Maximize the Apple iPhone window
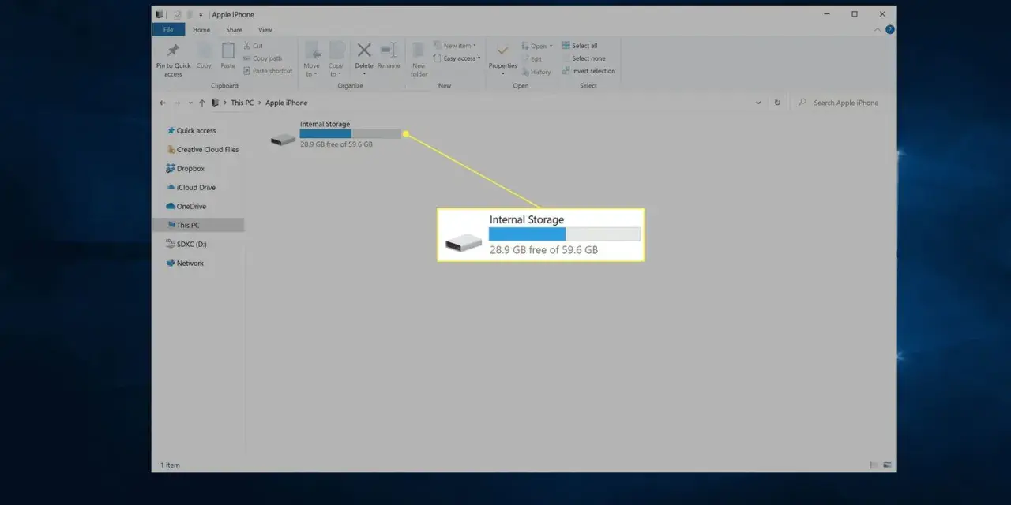The height and width of the screenshot is (505, 1011). 854,14
